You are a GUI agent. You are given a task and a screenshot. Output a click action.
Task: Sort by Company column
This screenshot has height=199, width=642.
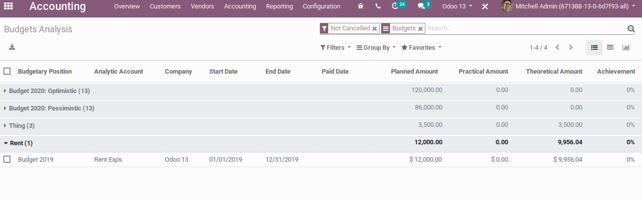click(x=178, y=72)
